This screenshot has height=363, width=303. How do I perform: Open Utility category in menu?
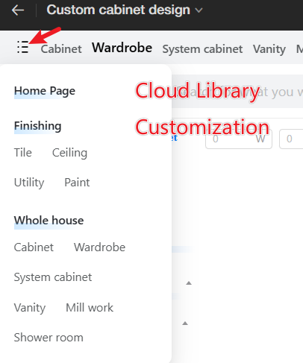point(29,183)
